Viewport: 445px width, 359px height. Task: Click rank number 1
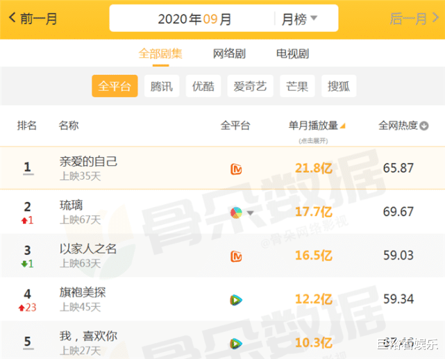pyautogui.click(x=28, y=167)
